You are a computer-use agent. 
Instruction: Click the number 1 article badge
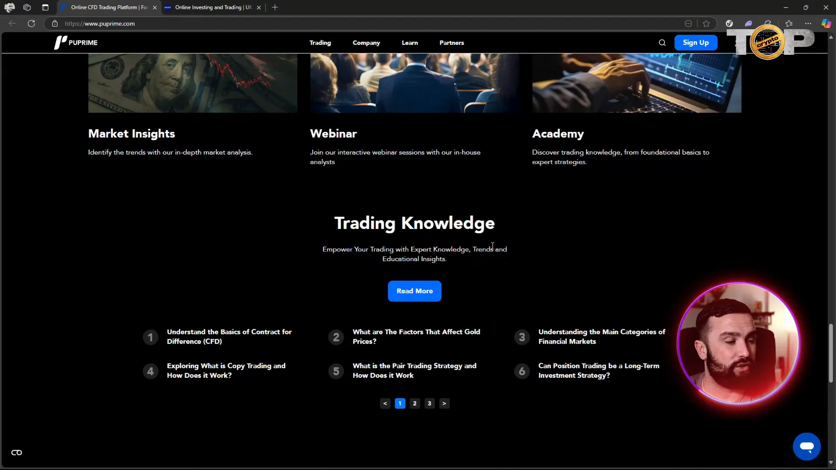pos(150,337)
